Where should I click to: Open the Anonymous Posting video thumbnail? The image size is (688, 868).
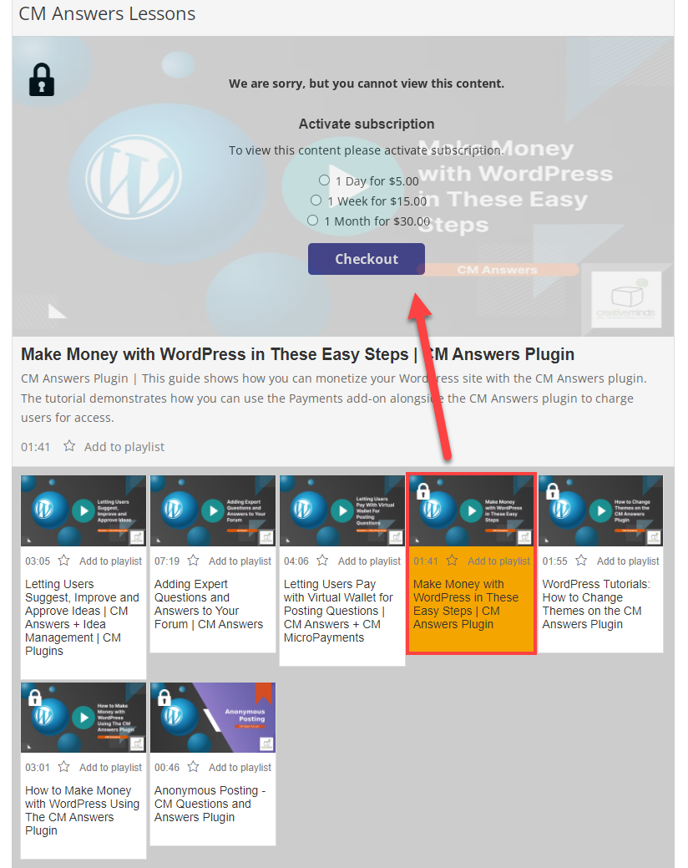pos(213,718)
